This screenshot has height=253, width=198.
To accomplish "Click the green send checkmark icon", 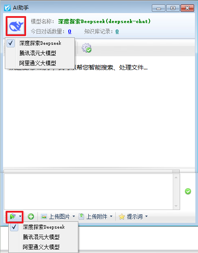I will click(188, 191).
